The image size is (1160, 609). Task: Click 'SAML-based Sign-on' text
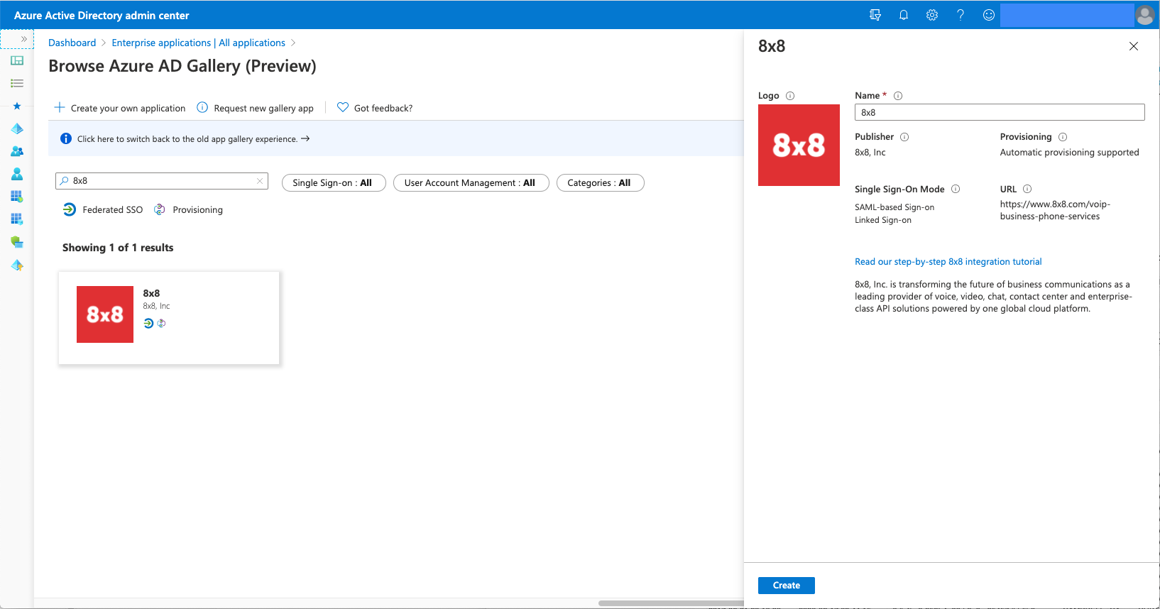894,207
